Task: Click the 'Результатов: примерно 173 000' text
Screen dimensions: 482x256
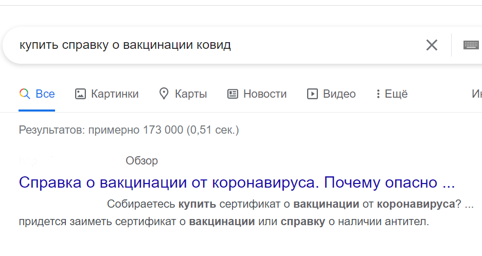Action: [x=129, y=130]
